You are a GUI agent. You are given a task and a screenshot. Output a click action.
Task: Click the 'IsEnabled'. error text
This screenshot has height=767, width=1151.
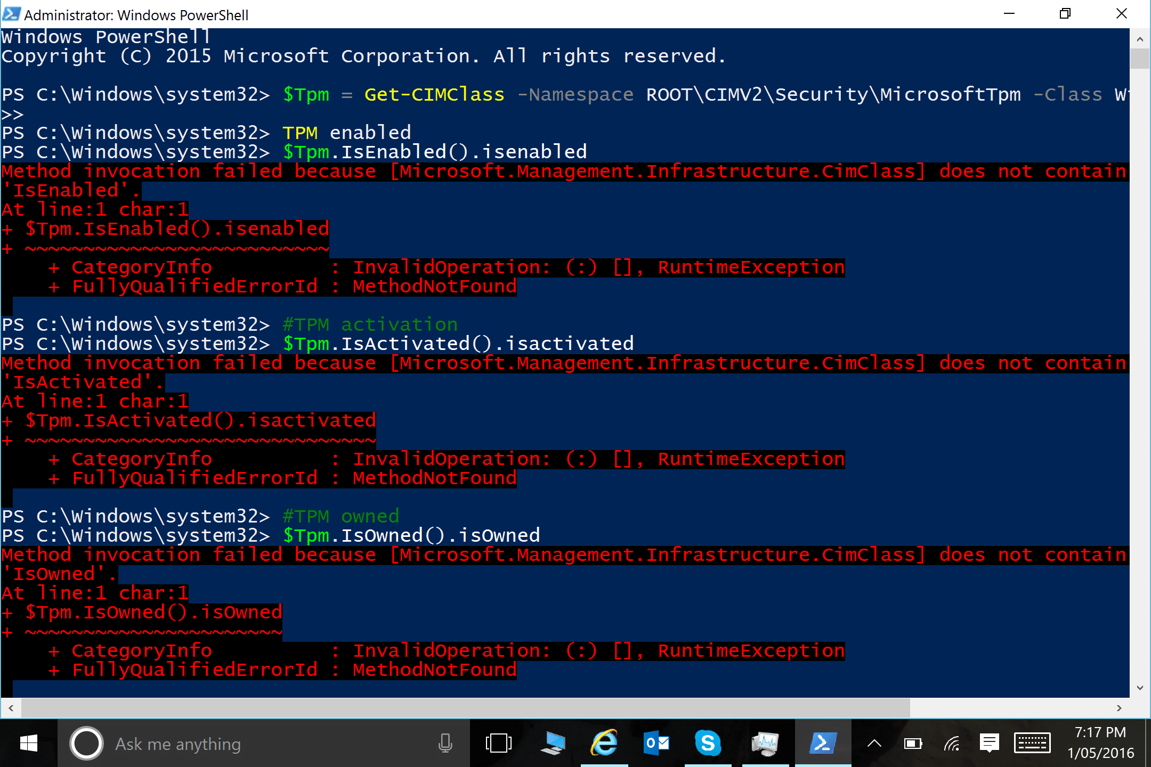(71, 191)
